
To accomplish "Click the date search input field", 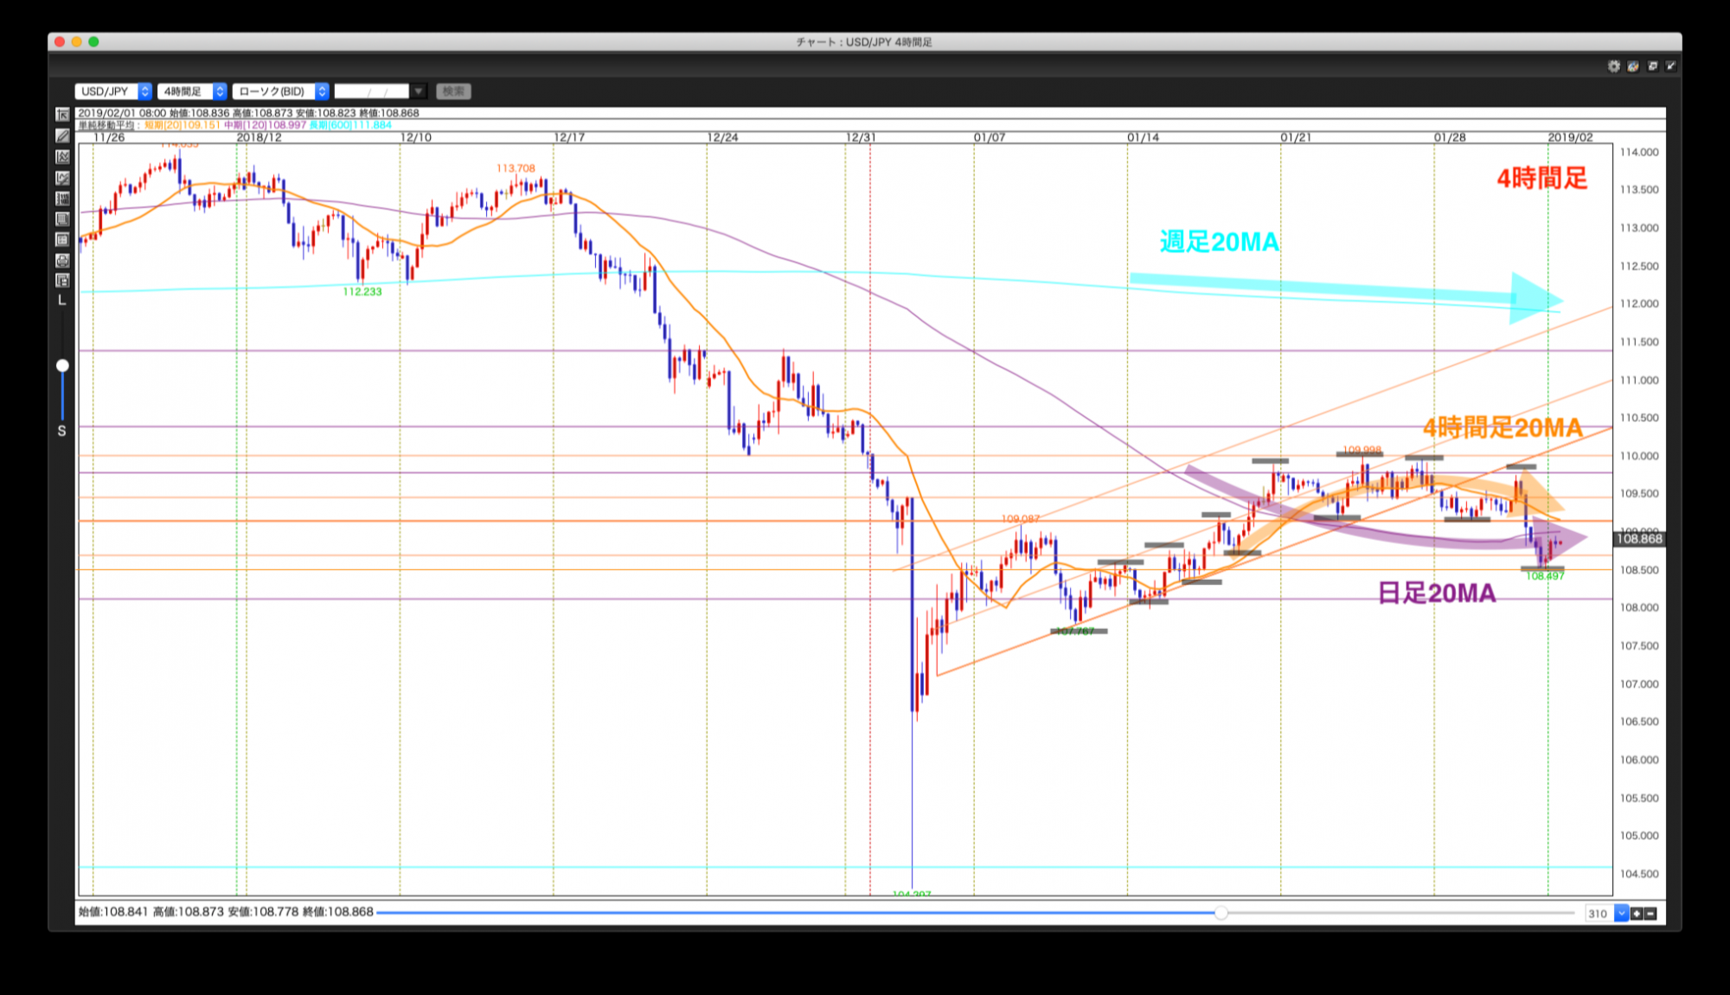I will [x=372, y=91].
